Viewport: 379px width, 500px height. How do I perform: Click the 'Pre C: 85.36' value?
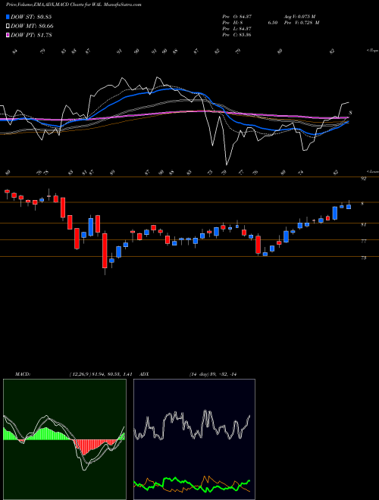click(236, 35)
